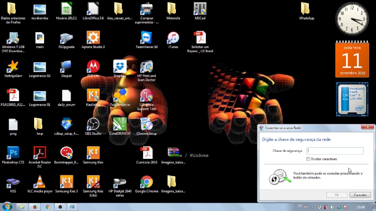Open the MSCad shortcut
This screenshot has width=376, height=211.
(200, 11)
